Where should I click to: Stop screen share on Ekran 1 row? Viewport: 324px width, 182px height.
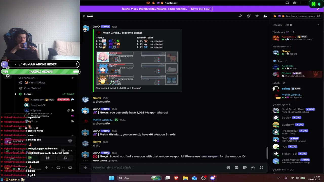point(70,141)
